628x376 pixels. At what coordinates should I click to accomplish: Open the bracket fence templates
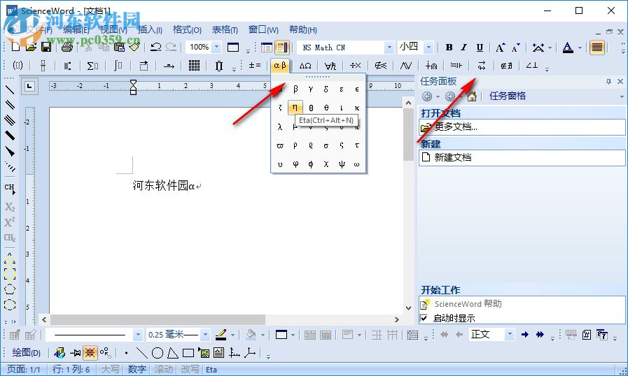(18, 66)
